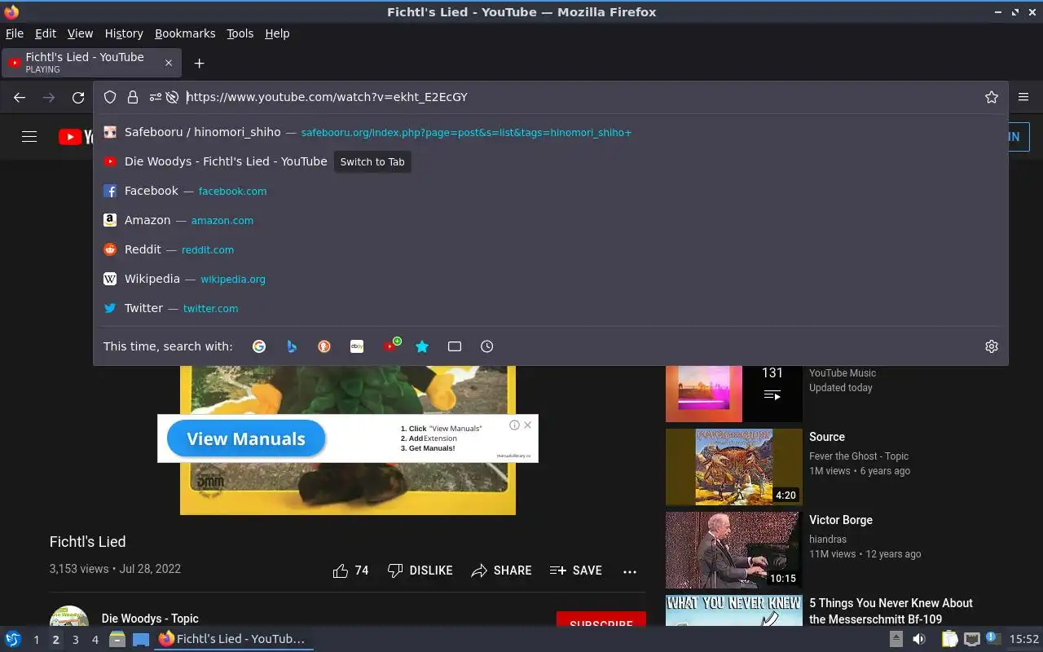Search this time with Bing
1043x652 pixels.
coord(292,346)
